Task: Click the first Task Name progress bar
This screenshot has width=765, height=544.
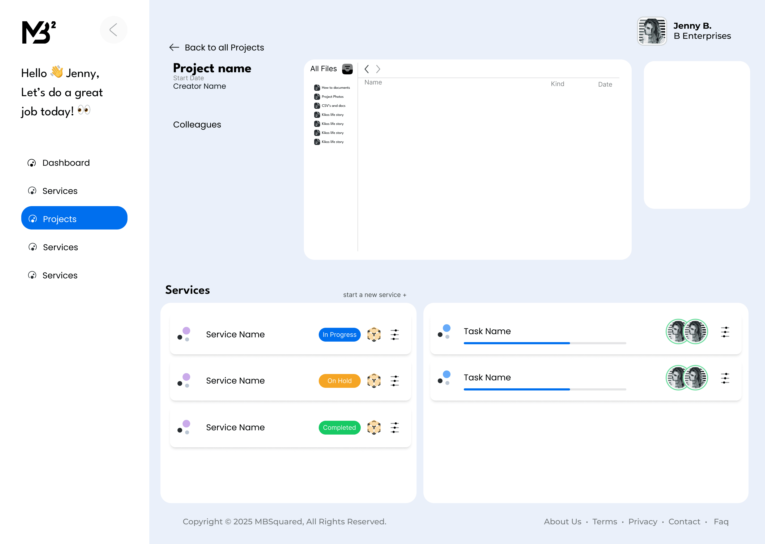Action: tap(545, 343)
